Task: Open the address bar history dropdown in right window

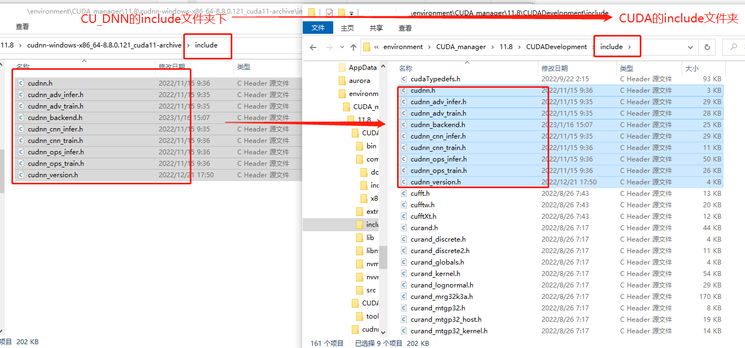Action: tap(691, 47)
